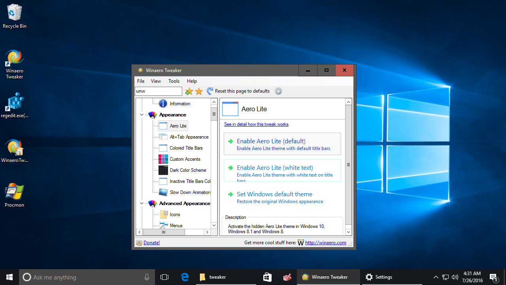Open the File menu
The image size is (506, 285).
pyautogui.click(x=141, y=81)
